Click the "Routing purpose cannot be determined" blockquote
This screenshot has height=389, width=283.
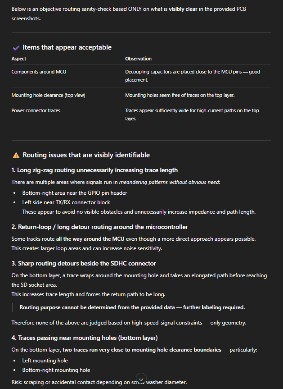[x=132, y=307]
